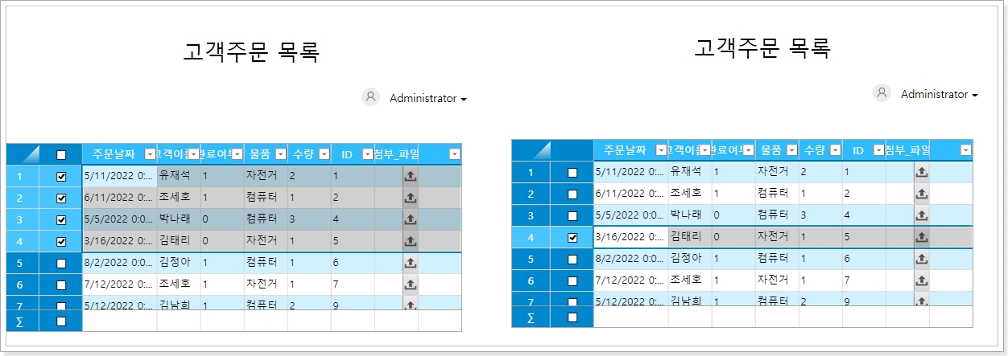Click upload icon in right grid row 6
Viewport: 1008px width, 356px height.
click(x=921, y=280)
